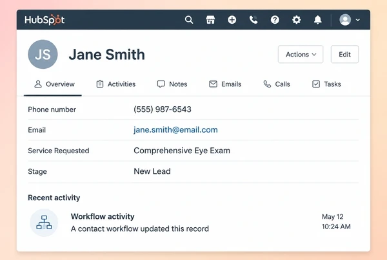Go to the Emails tab
Image resolution: width=387 pixels, height=260 pixels.
click(225, 84)
